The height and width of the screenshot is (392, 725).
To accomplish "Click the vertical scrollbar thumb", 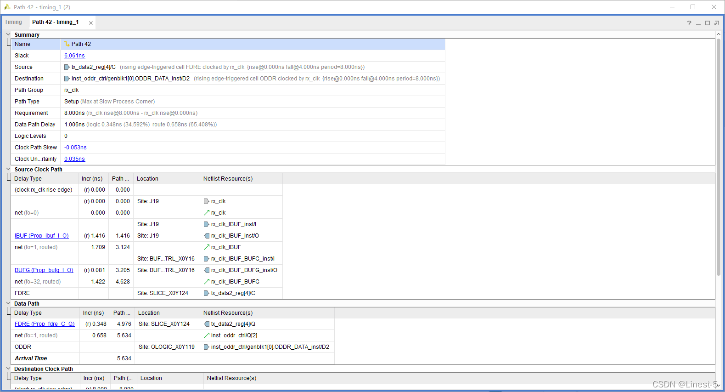I will (x=719, y=157).
